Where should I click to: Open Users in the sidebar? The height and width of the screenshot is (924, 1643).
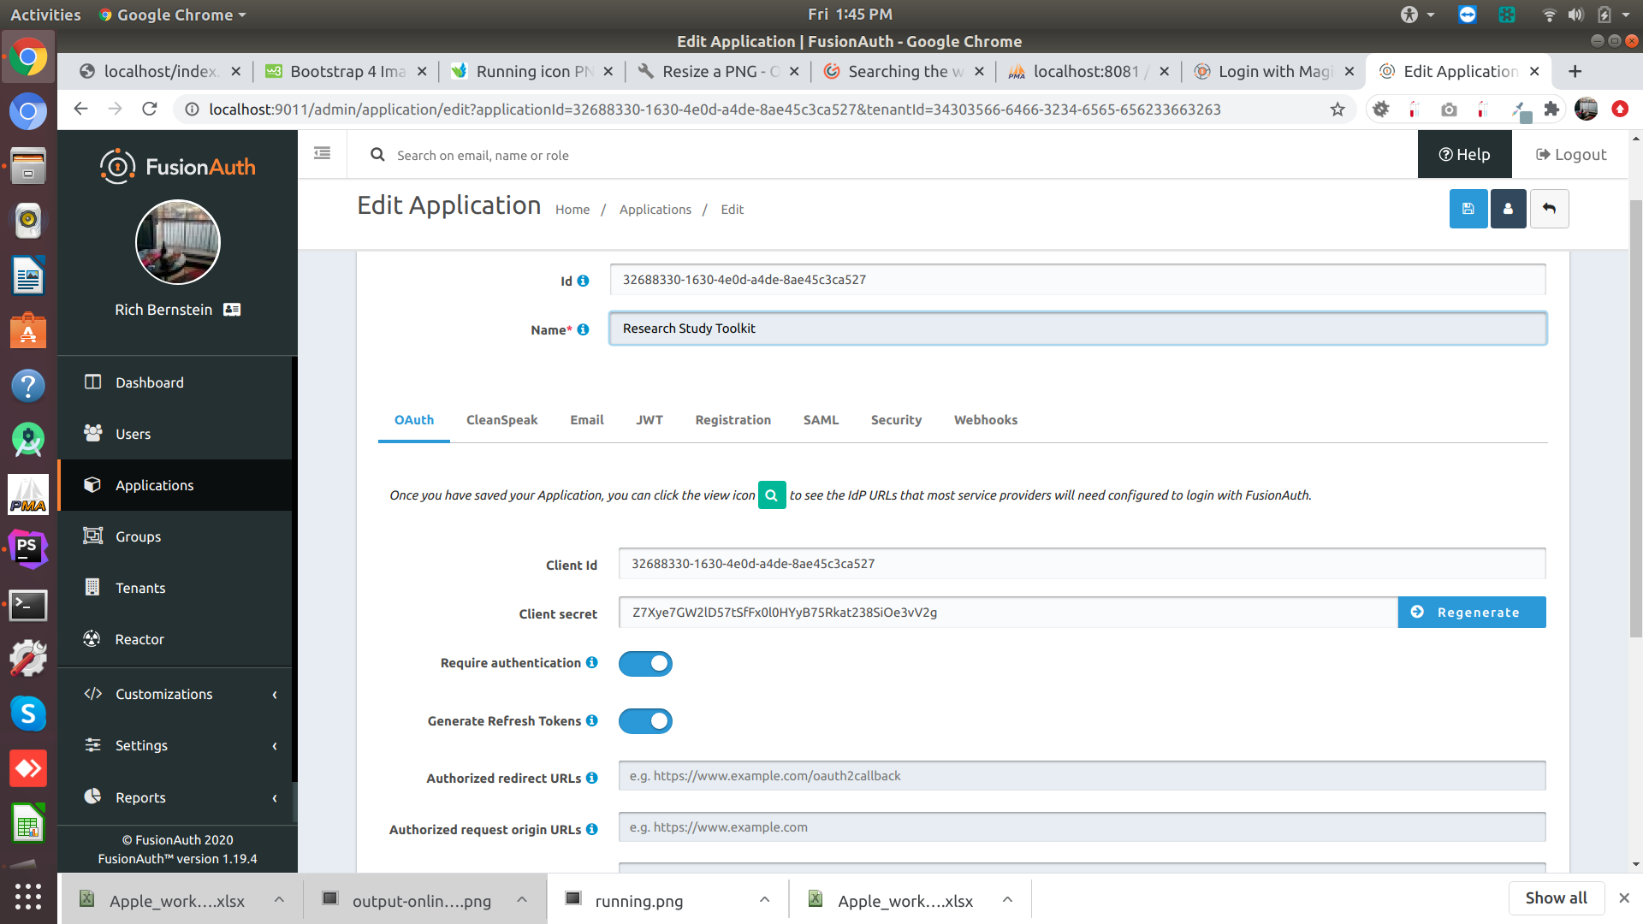click(x=175, y=434)
